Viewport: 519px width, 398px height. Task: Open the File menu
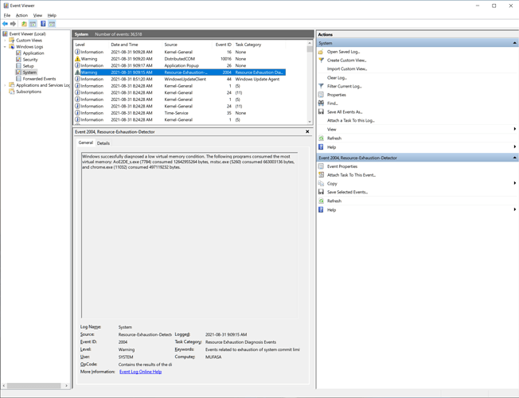point(7,15)
